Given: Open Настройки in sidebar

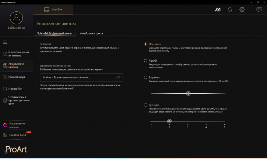Looking at the screenshot, I should (16, 88).
